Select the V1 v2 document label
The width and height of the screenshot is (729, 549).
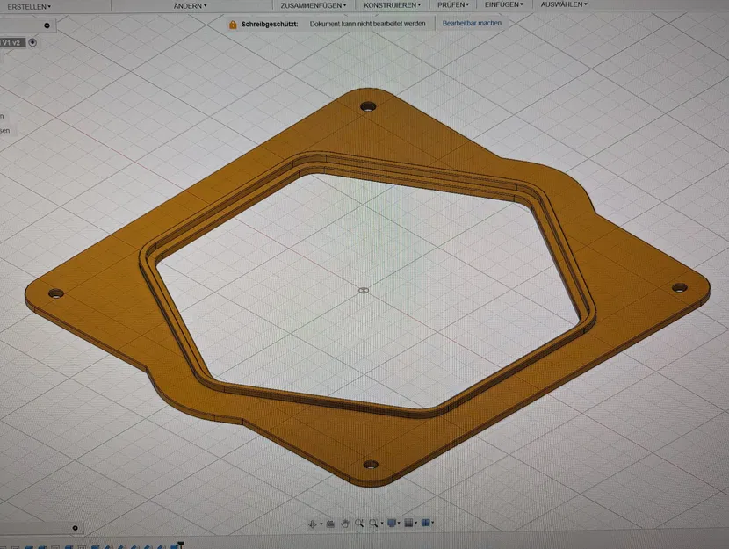click(x=11, y=41)
